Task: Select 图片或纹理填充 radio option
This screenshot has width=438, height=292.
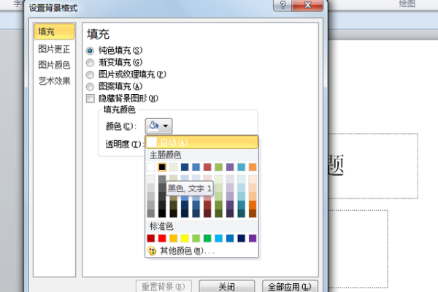Action: [x=90, y=74]
